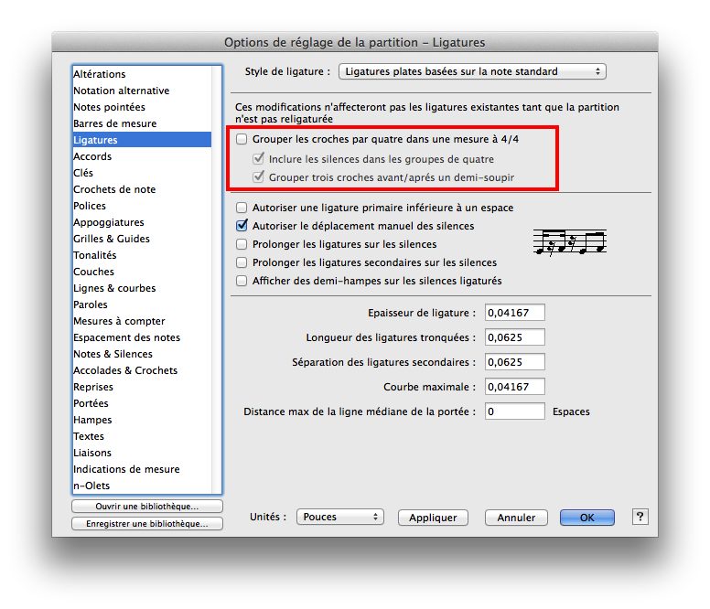
Task: Choose Polices from the sidebar list
Action: 90,206
